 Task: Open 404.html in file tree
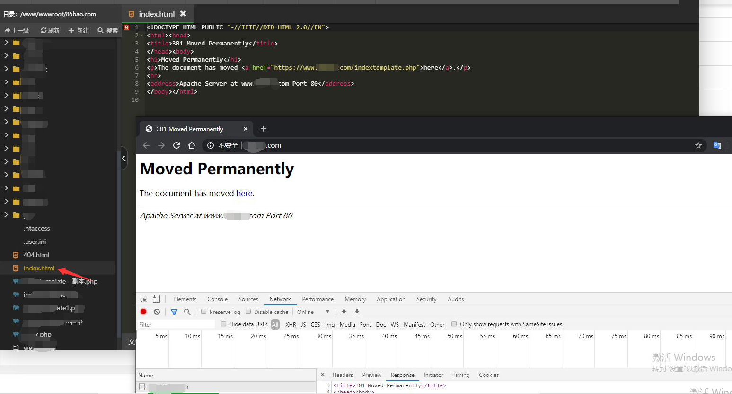click(36, 255)
